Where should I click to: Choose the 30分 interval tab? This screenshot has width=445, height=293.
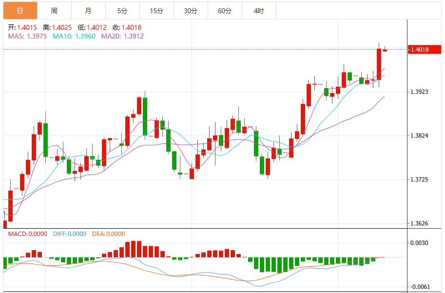pos(191,11)
